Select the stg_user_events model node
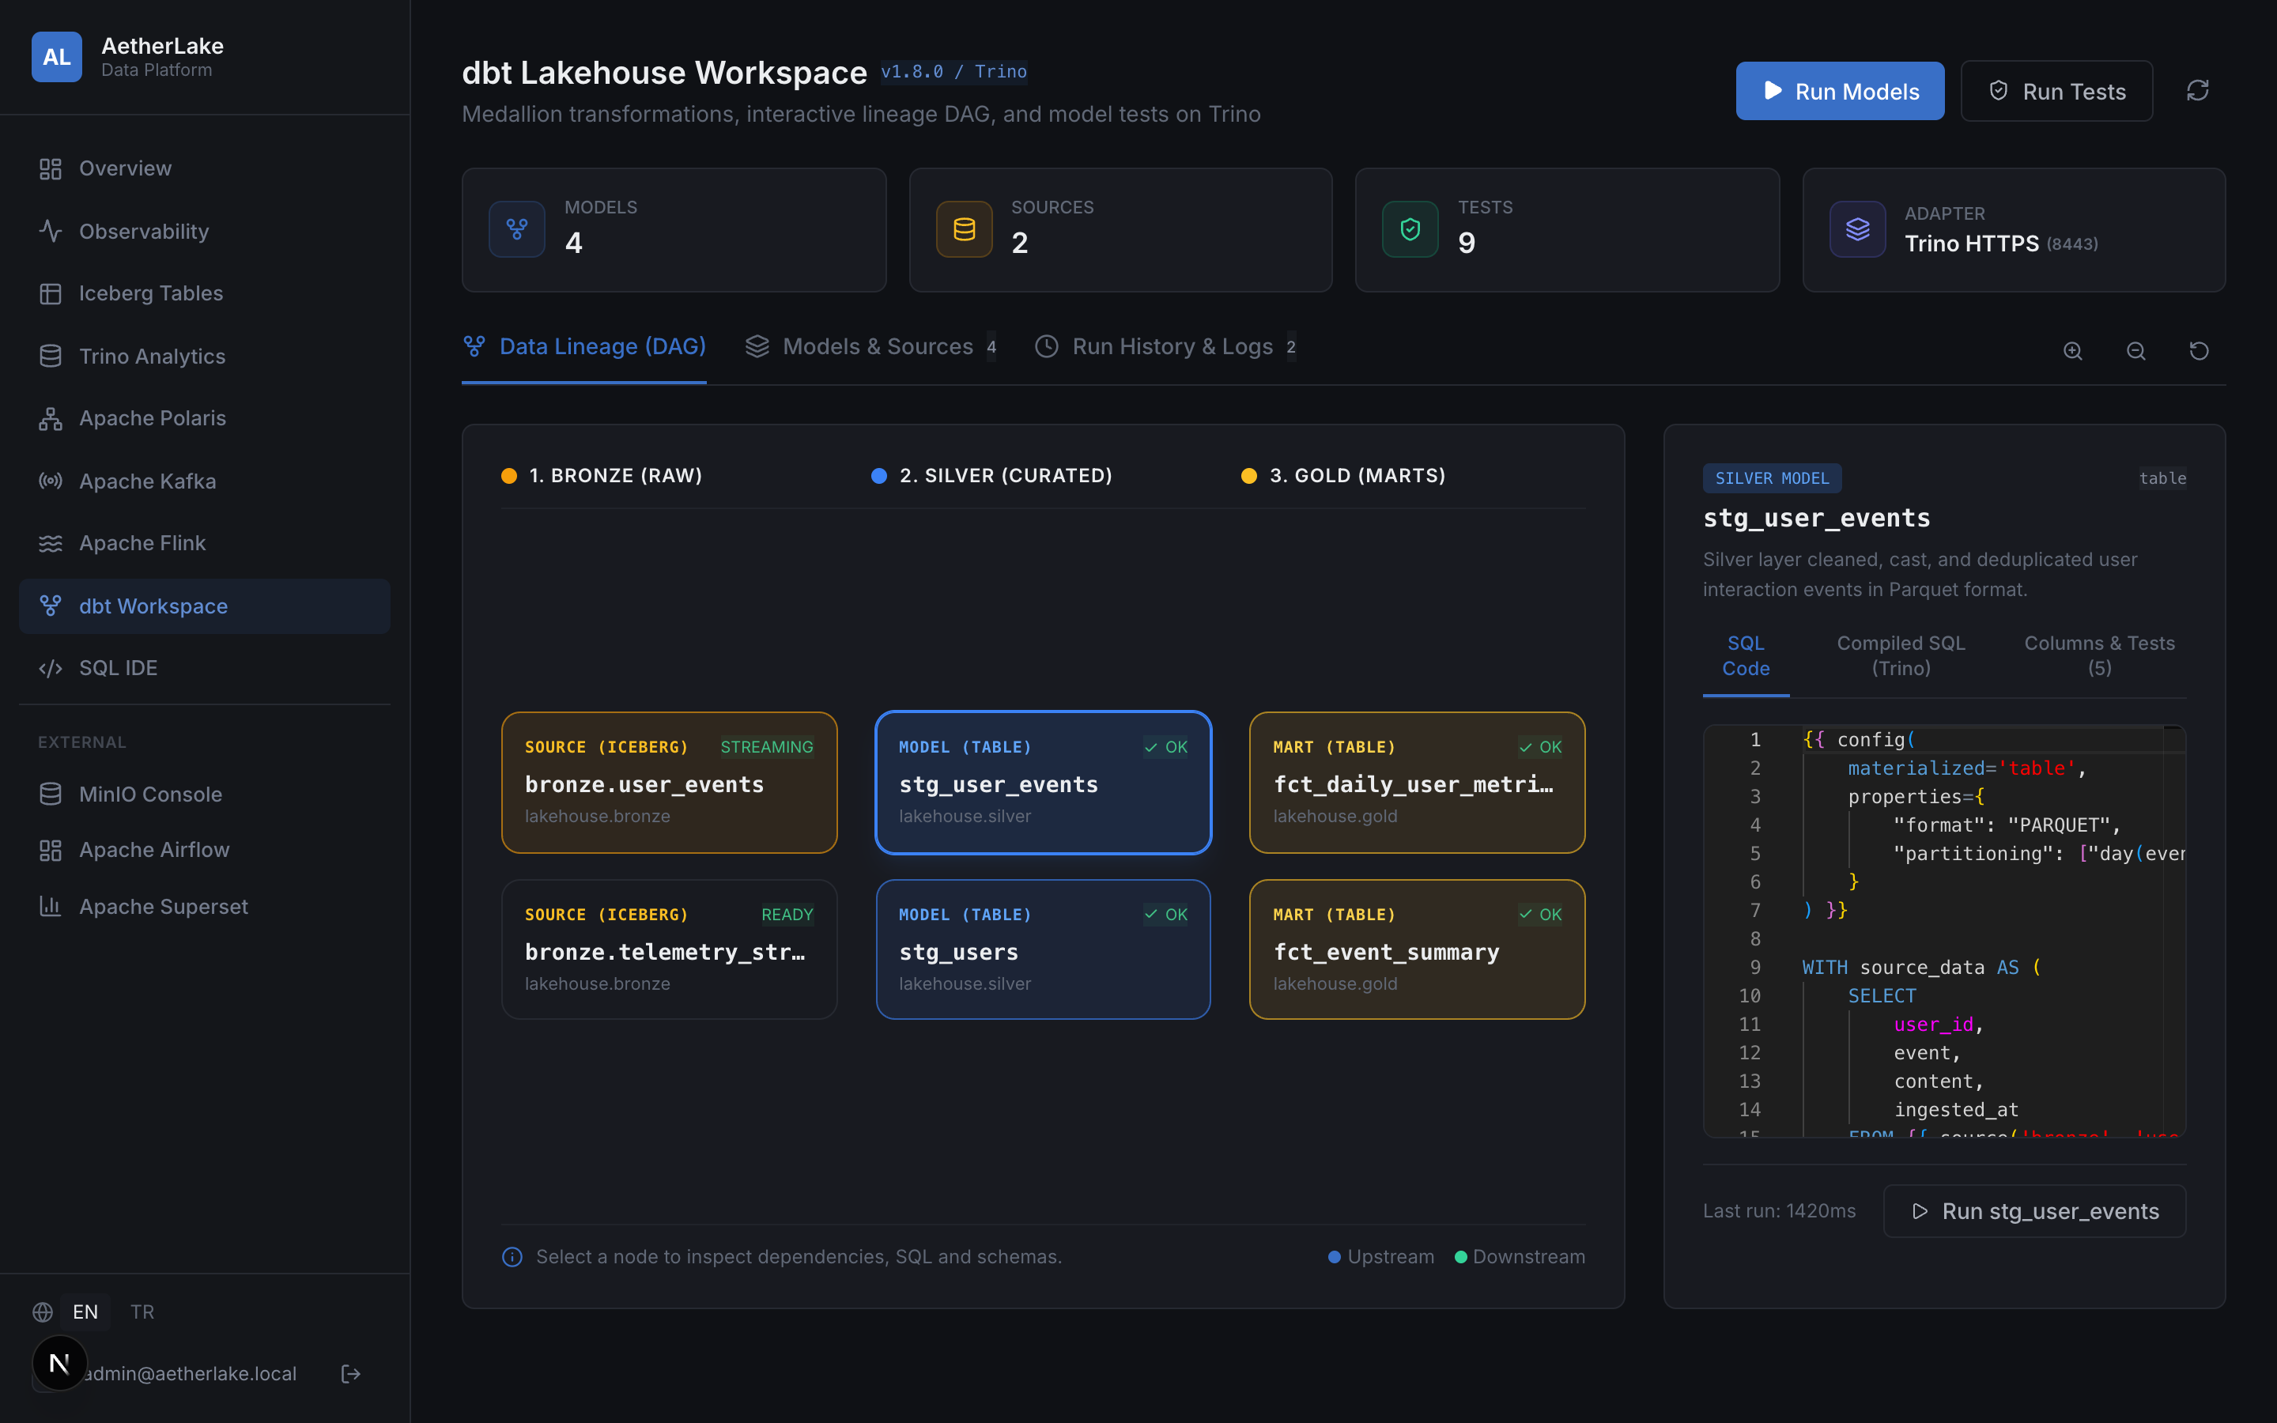This screenshot has width=2277, height=1423. click(x=1043, y=782)
